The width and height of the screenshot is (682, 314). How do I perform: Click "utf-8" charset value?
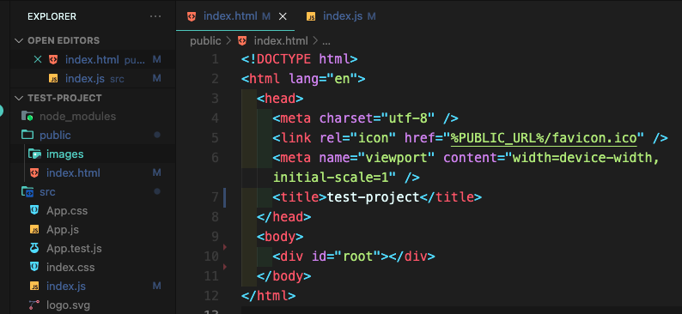pos(408,118)
